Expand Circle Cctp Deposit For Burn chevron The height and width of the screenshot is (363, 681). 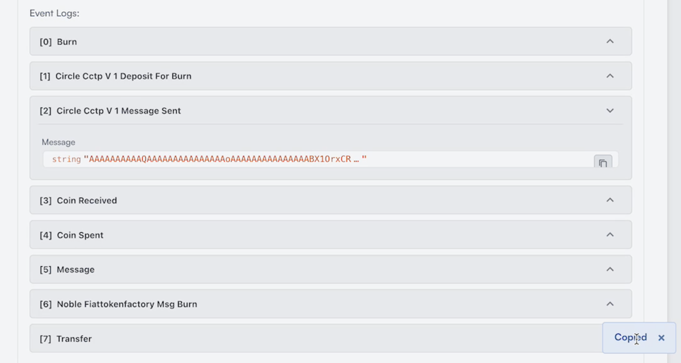[610, 76]
